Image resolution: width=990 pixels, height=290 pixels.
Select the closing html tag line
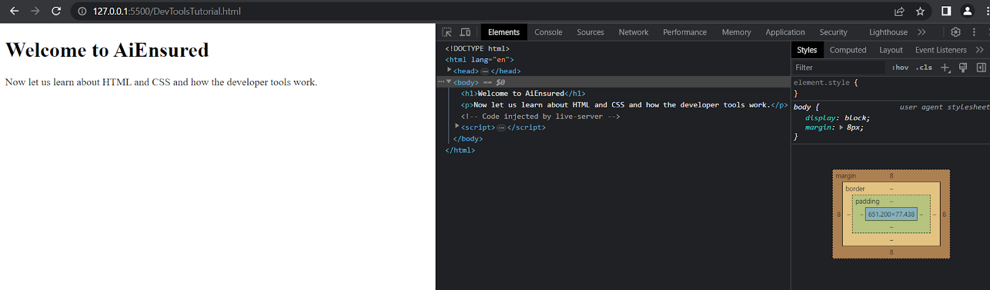[x=460, y=150]
